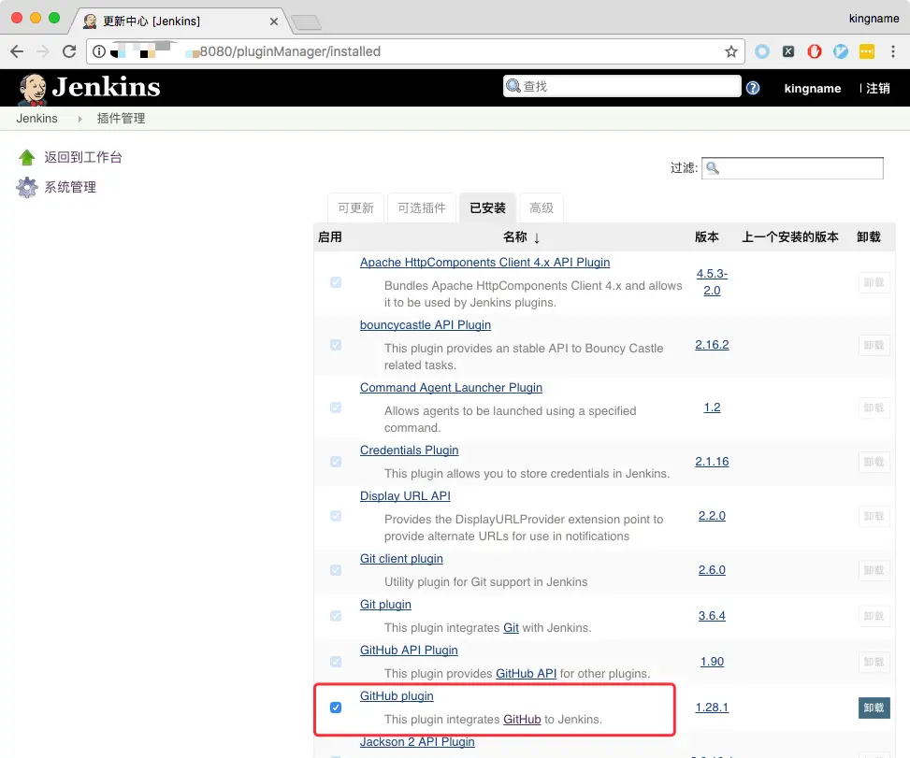
Task: Click the green up-arrow 返回到工作台 icon
Action: tap(27, 157)
